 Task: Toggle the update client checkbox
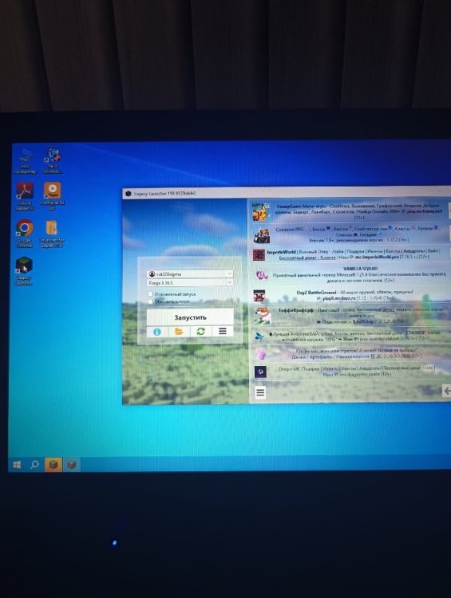point(150,301)
